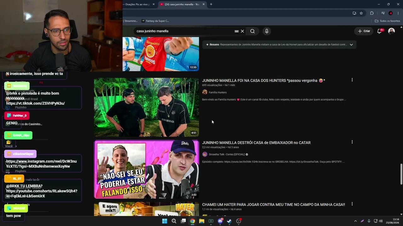Click the YouTube search magnifier button
The height and width of the screenshot is (226, 403).
[252, 31]
